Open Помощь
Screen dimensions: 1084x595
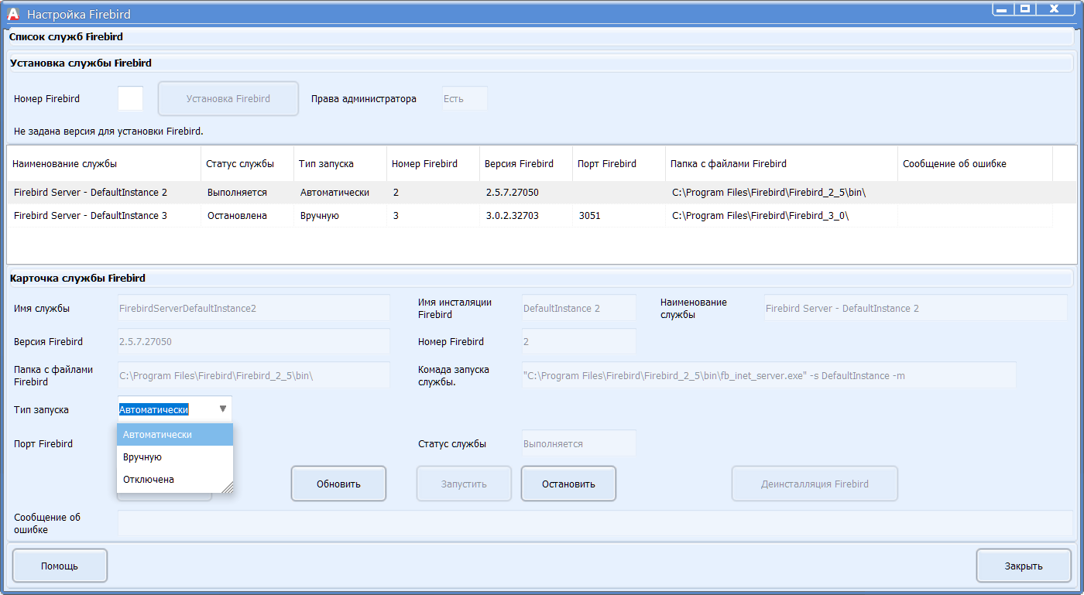tap(60, 566)
